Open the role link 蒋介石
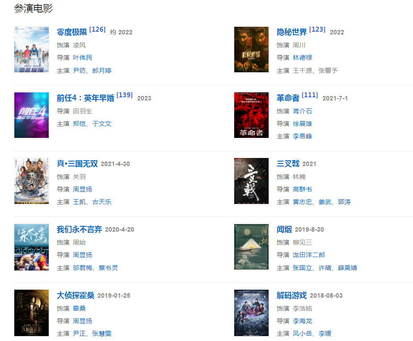The width and height of the screenshot is (413, 341). click(302, 111)
